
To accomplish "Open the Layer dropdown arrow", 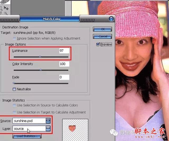I will click(x=48, y=129).
